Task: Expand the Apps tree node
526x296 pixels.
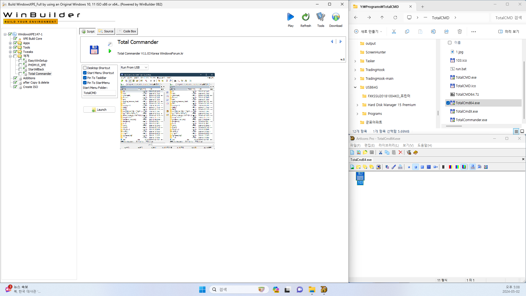Action: pyautogui.click(x=10, y=43)
